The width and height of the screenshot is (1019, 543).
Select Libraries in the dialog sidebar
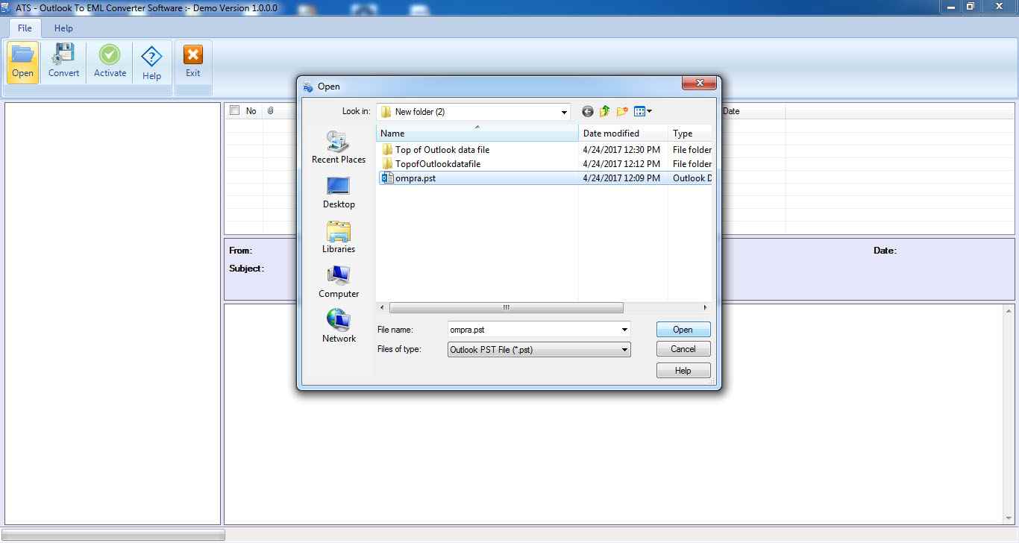(x=339, y=237)
